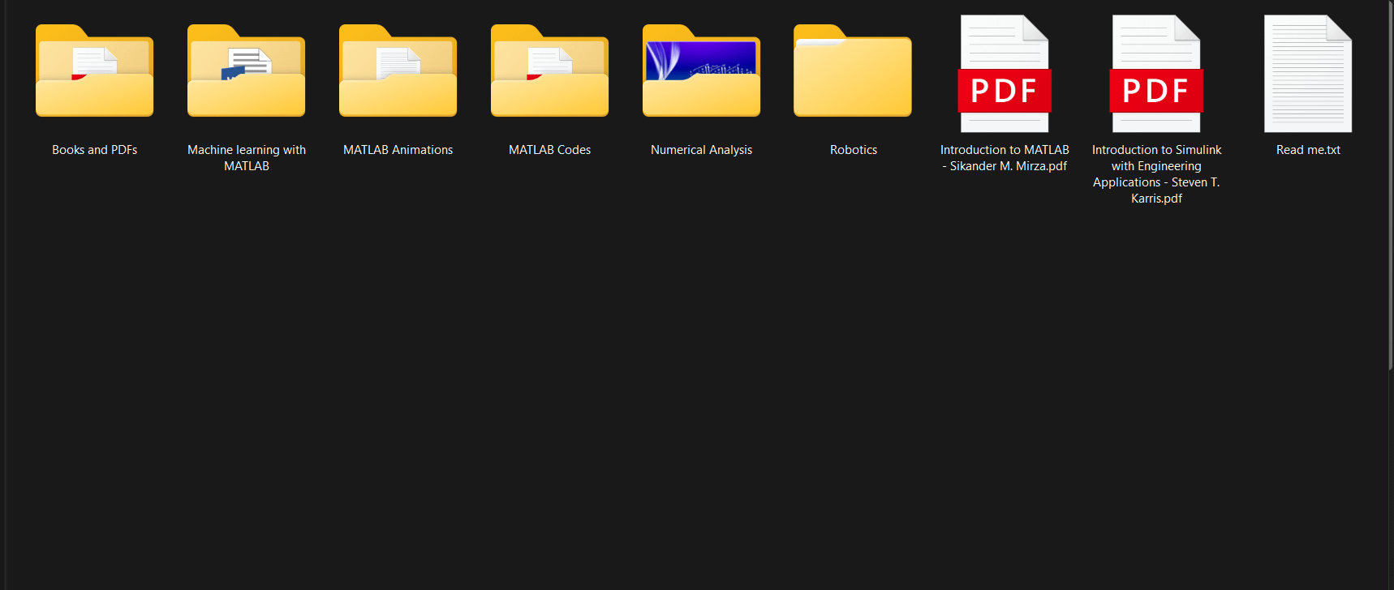
Task: Select the Books and PDFs folder icon
Action: tap(94, 73)
